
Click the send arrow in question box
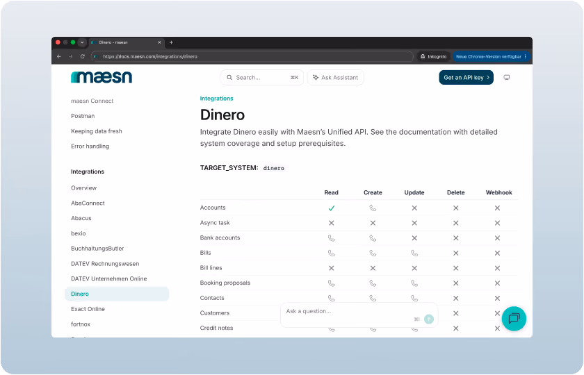(x=429, y=319)
